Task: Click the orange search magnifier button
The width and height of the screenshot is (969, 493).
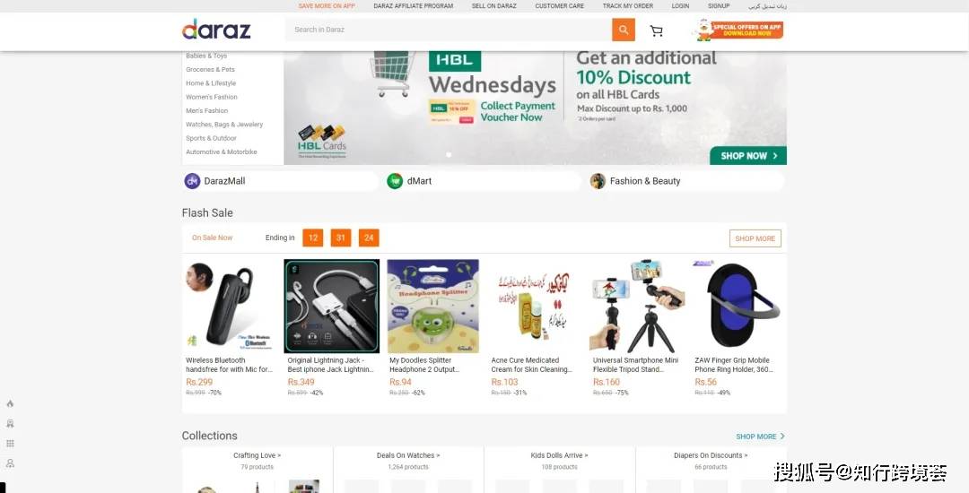Action: pyautogui.click(x=624, y=30)
